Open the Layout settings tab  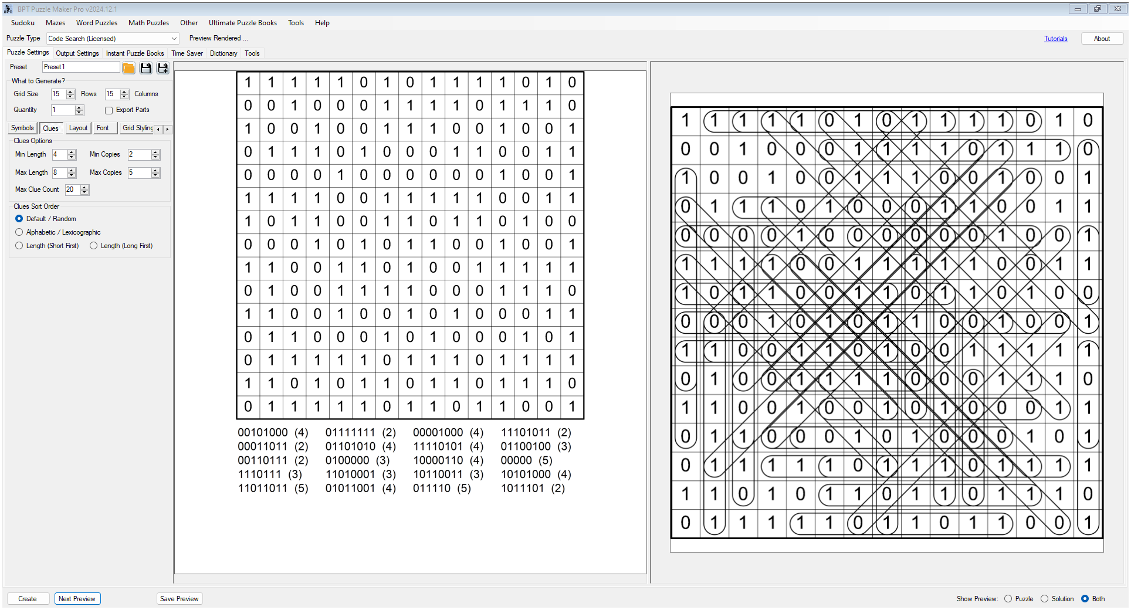78,128
